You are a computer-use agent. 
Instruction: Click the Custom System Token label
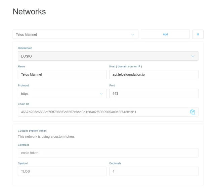(x=32, y=131)
